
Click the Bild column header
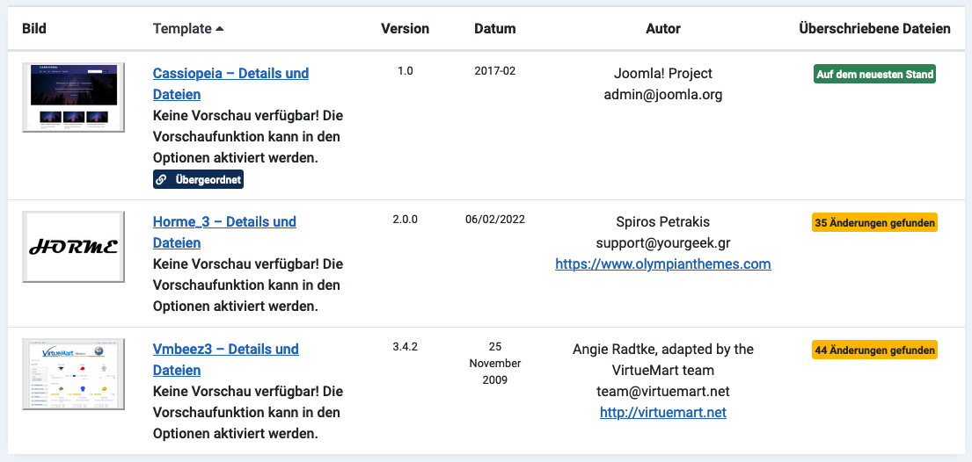point(34,29)
